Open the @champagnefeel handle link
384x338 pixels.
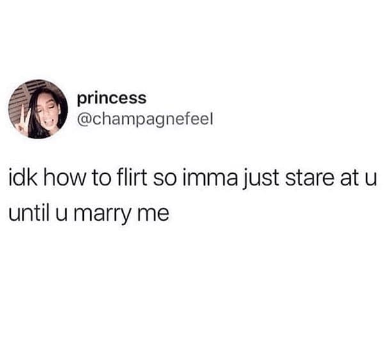click(x=145, y=119)
